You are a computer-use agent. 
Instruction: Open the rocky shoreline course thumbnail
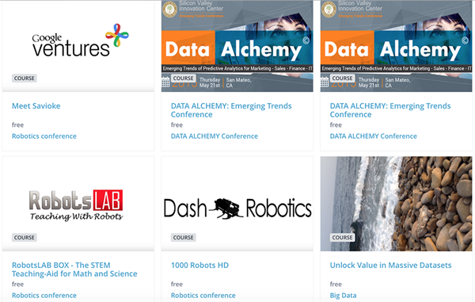(397, 204)
